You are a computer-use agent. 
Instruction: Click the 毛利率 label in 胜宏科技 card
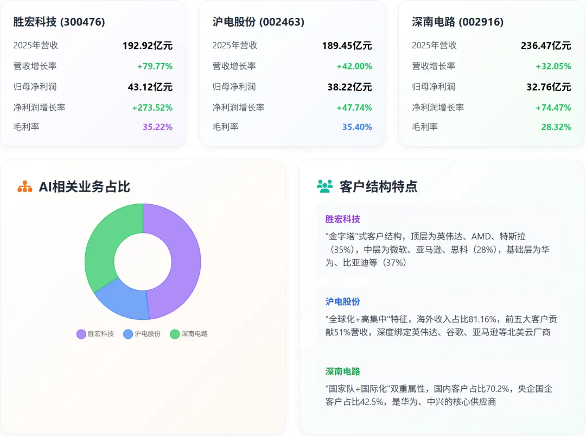[x=26, y=127]
